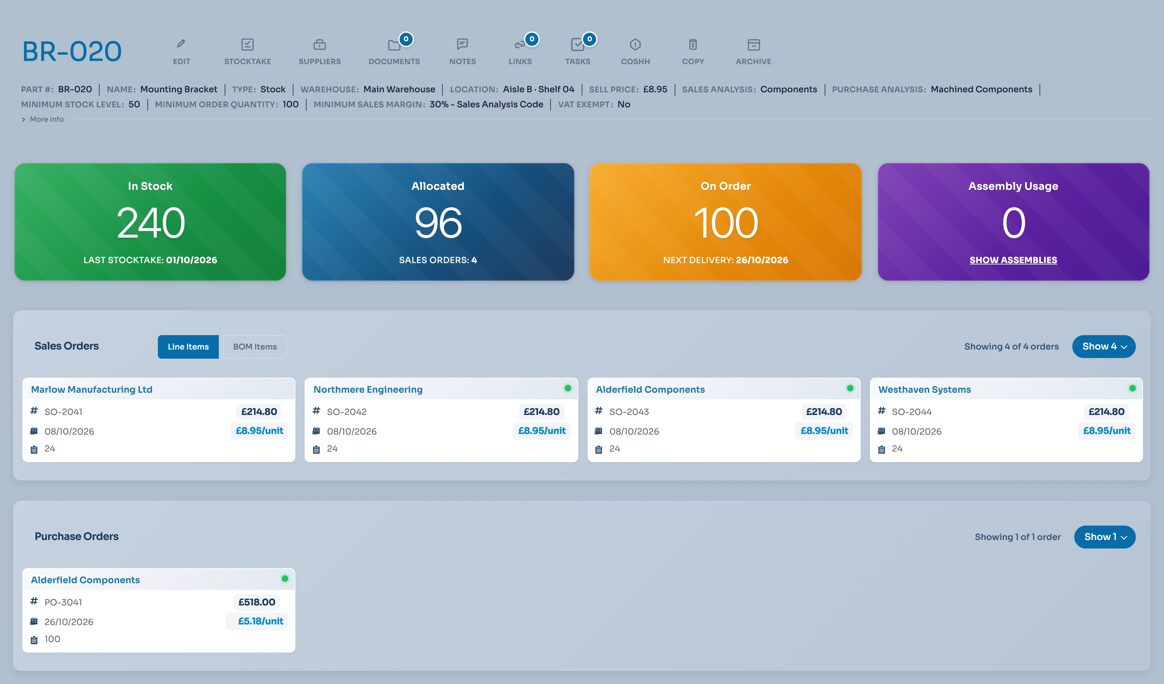1164x684 pixels.
Task: Click the calendar icon beside 26/10/2026
Action: pos(34,621)
